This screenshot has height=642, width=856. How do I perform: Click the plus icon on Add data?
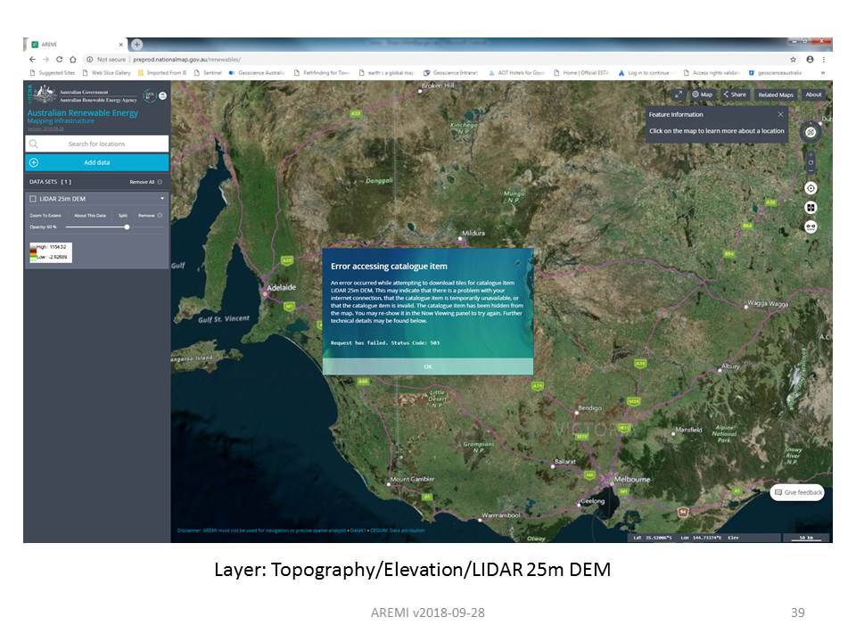[x=34, y=162]
